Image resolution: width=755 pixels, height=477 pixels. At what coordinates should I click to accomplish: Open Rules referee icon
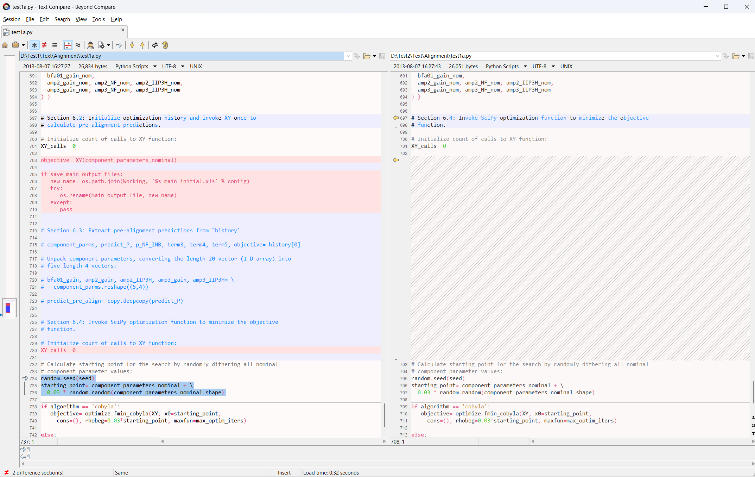point(90,45)
